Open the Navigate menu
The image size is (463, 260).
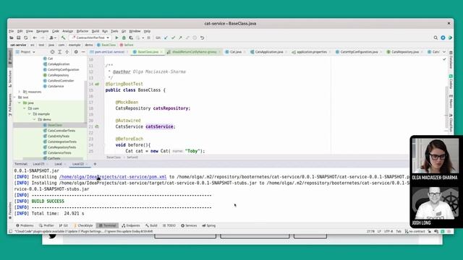(x=42, y=31)
